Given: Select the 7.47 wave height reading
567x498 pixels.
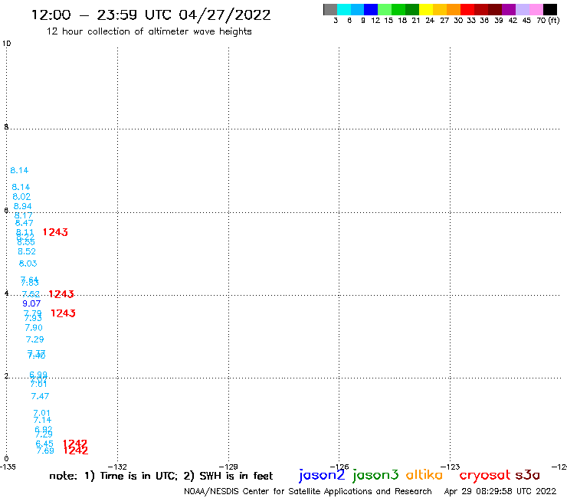Looking at the screenshot, I should [x=40, y=396].
